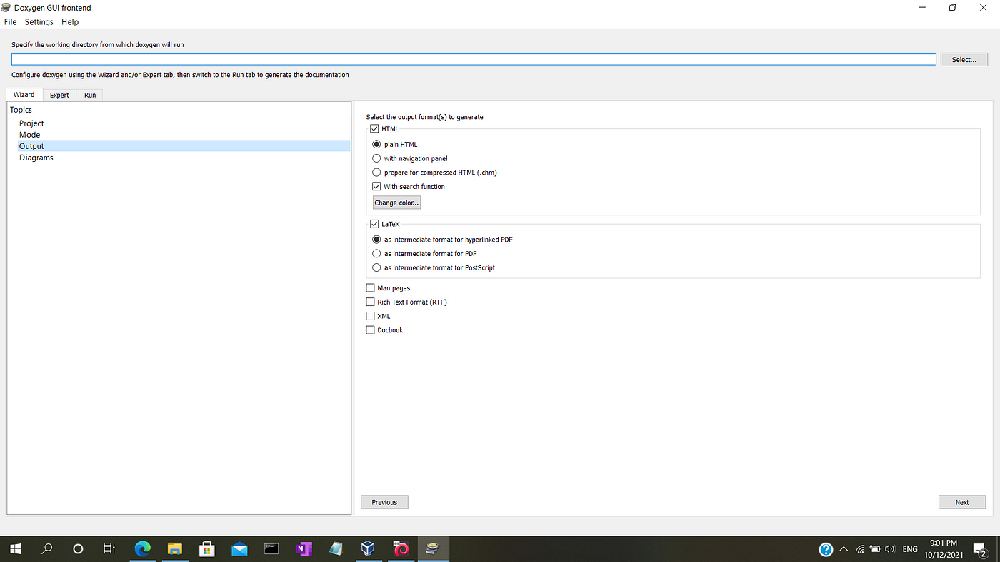This screenshot has width=1000, height=562.
Task: Launch Microsoft Edge from the taskbar
Action: 143,548
